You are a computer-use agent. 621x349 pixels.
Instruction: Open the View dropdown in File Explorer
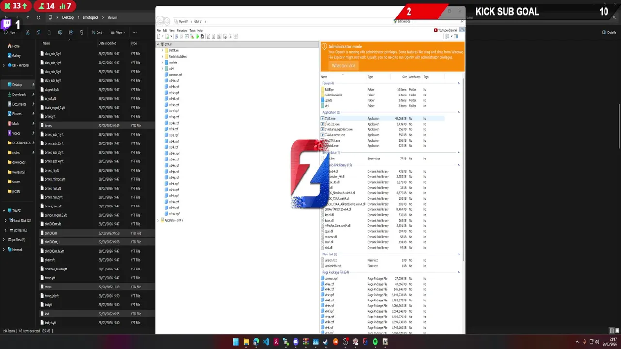[117, 32]
